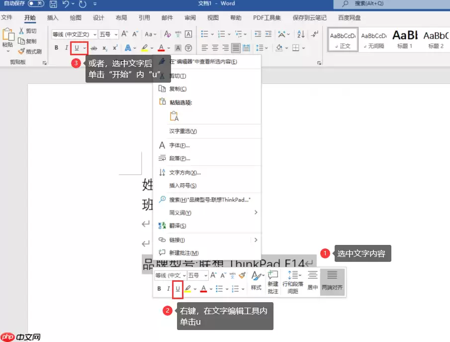Screen dimensions: 450x342
Task: Switch to the 插入 ribbon tab
Action: [53, 18]
